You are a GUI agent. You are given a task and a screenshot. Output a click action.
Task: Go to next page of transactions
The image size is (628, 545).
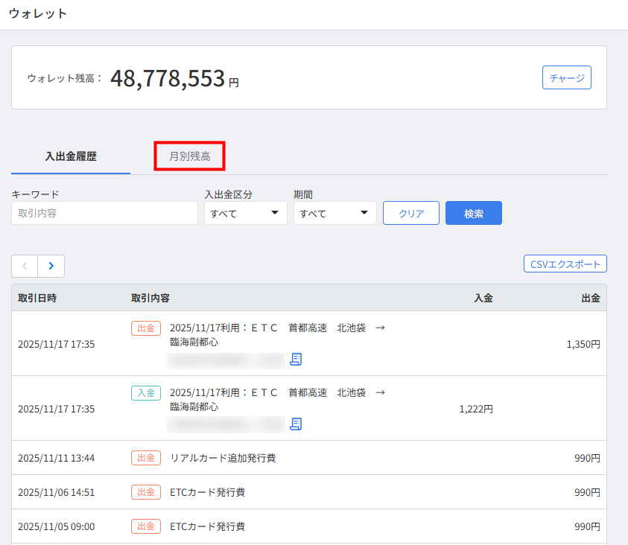click(51, 266)
